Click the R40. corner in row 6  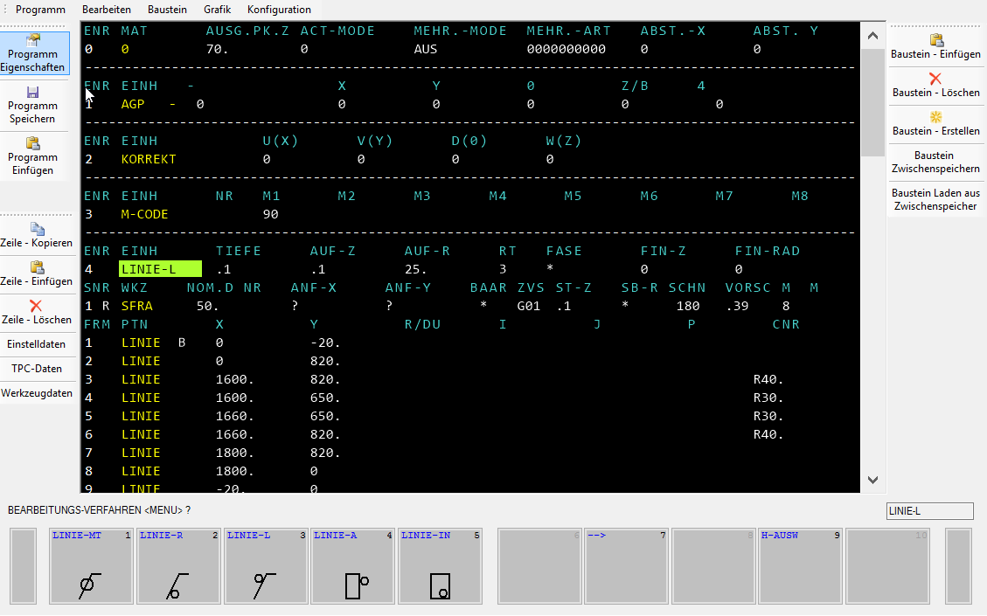coord(768,434)
